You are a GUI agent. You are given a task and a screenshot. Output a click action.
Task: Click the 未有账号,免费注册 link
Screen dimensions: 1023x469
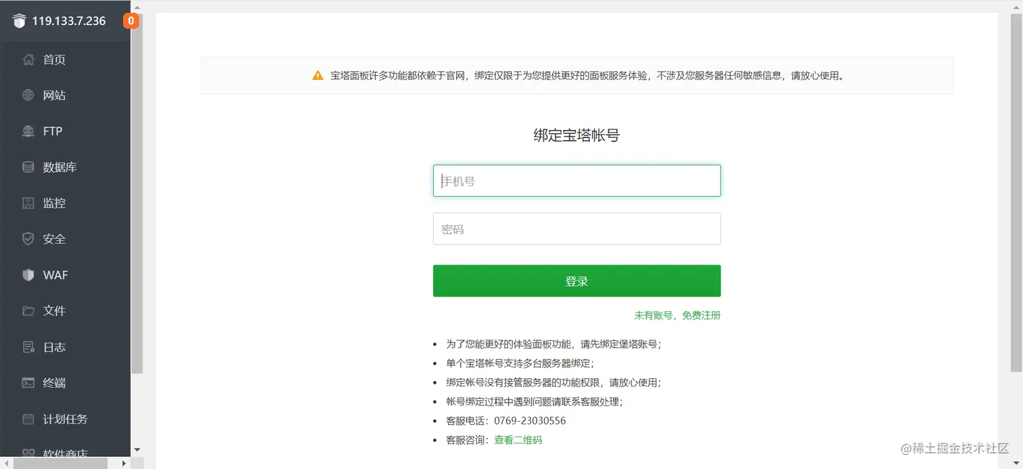677,315
